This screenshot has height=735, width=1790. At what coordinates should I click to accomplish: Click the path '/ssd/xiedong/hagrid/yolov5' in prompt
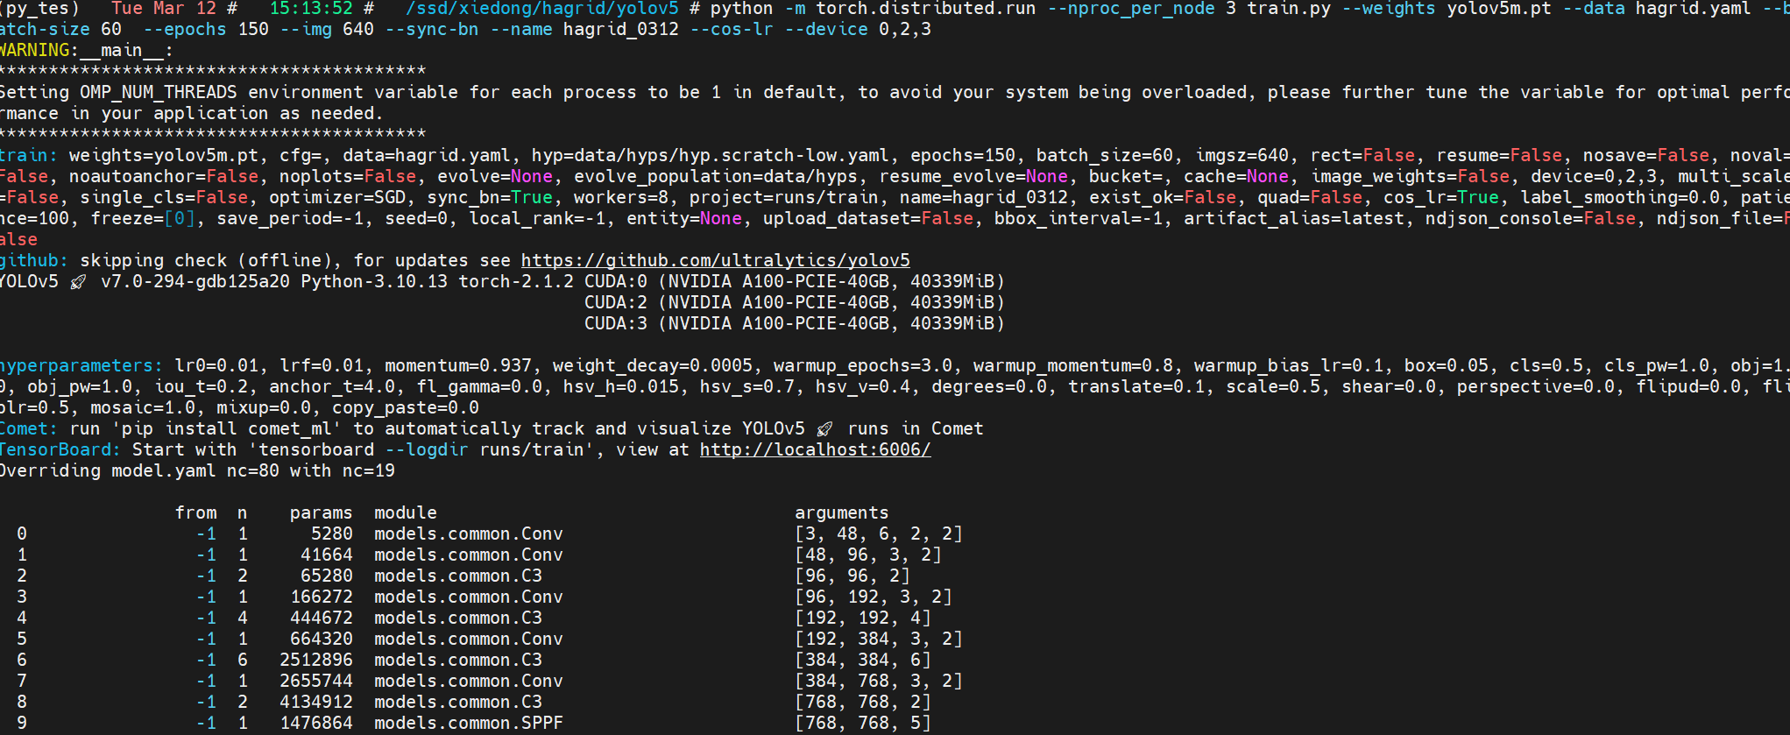(x=542, y=9)
